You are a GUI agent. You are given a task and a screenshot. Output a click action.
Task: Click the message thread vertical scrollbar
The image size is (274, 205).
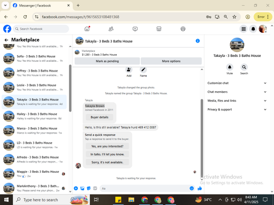pos(202,138)
